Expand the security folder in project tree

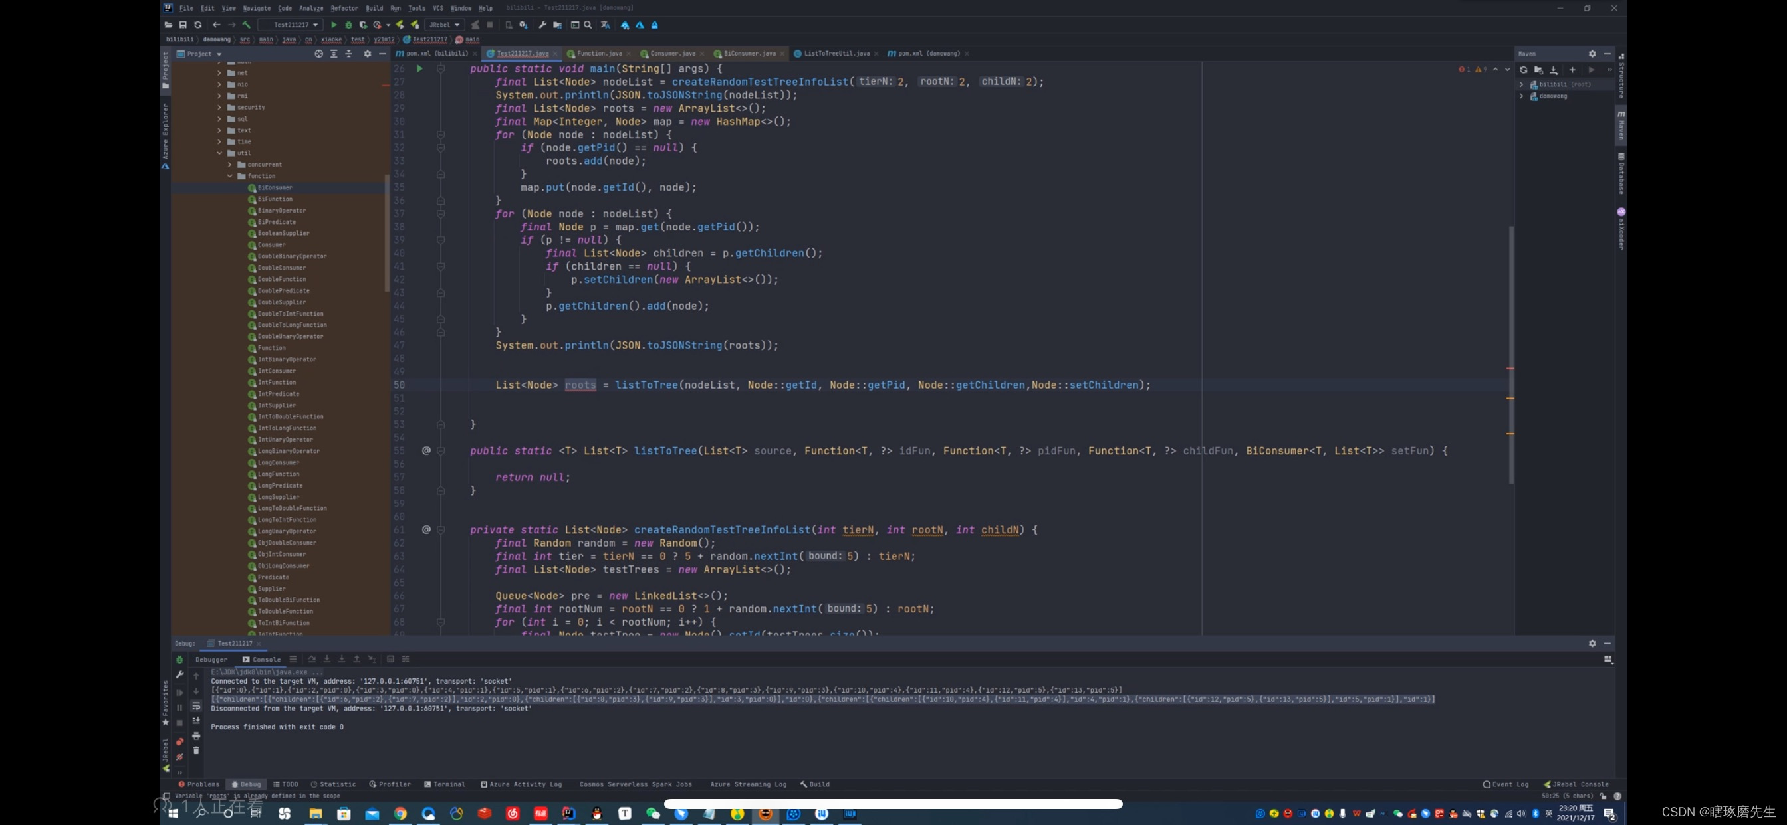(x=219, y=108)
